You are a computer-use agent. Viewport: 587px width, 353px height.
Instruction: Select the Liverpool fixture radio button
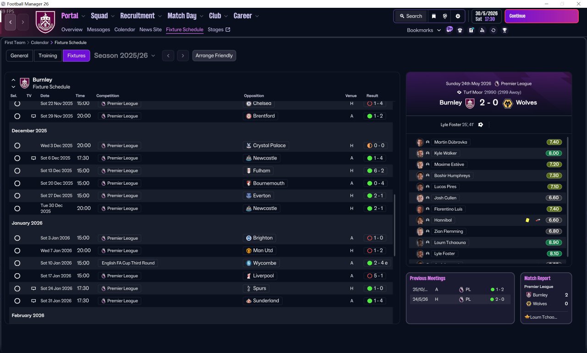(x=17, y=276)
